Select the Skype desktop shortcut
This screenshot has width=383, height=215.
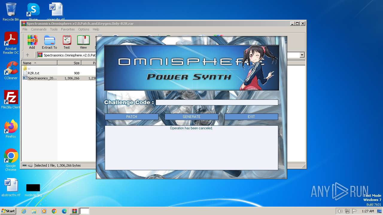(33, 12)
